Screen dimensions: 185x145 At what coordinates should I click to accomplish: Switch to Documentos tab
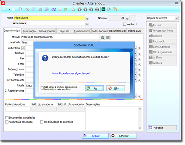click(x=117, y=31)
